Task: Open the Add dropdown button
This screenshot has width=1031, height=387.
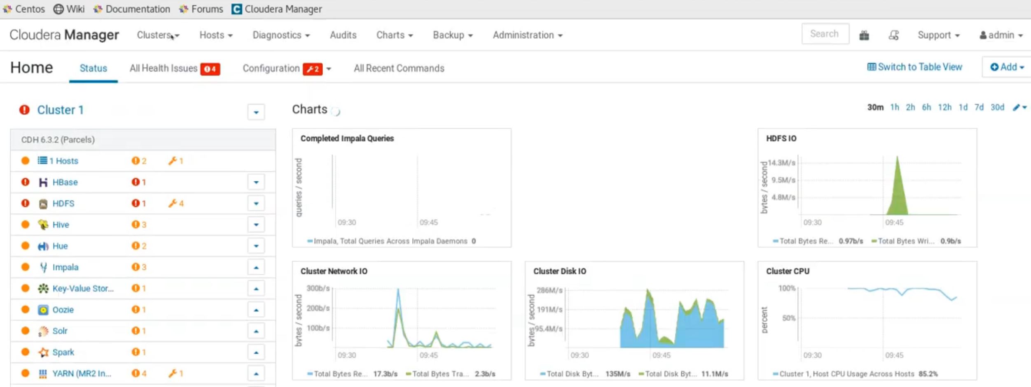Action: tap(1007, 67)
